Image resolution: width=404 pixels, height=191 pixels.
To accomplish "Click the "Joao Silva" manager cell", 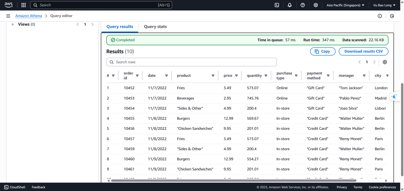I will 348,108.
